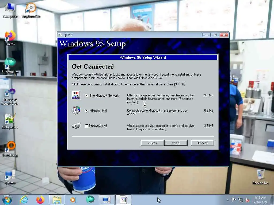Click the network tray icon

[x=241, y=200]
